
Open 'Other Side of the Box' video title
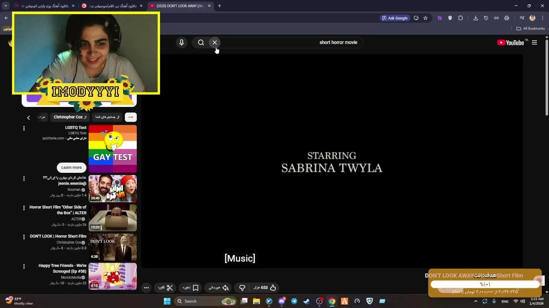pos(58,210)
